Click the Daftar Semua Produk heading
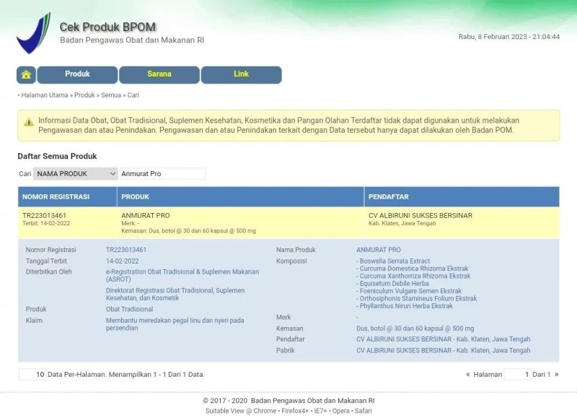This screenshot has height=418, width=577. [58, 156]
